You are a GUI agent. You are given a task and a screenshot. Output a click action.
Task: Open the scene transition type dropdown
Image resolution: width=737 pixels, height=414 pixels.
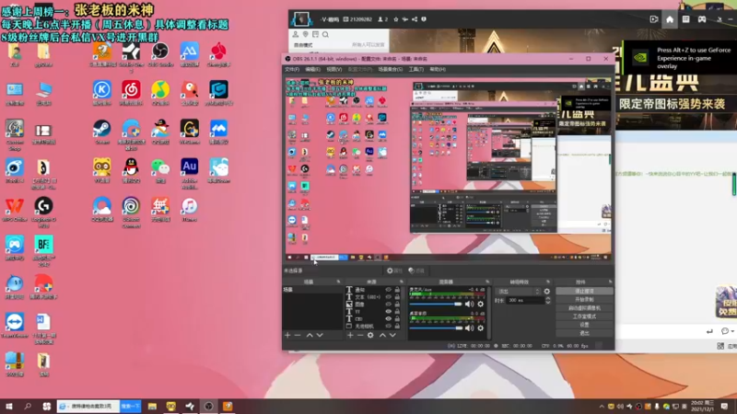click(519, 292)
